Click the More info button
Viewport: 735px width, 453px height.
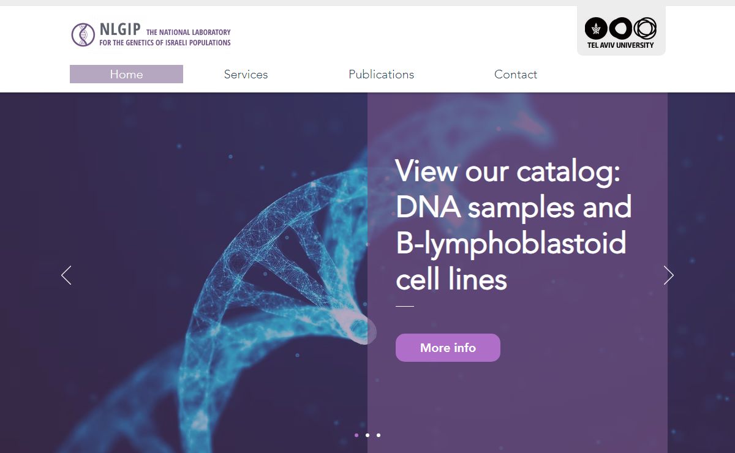(448, 348)
